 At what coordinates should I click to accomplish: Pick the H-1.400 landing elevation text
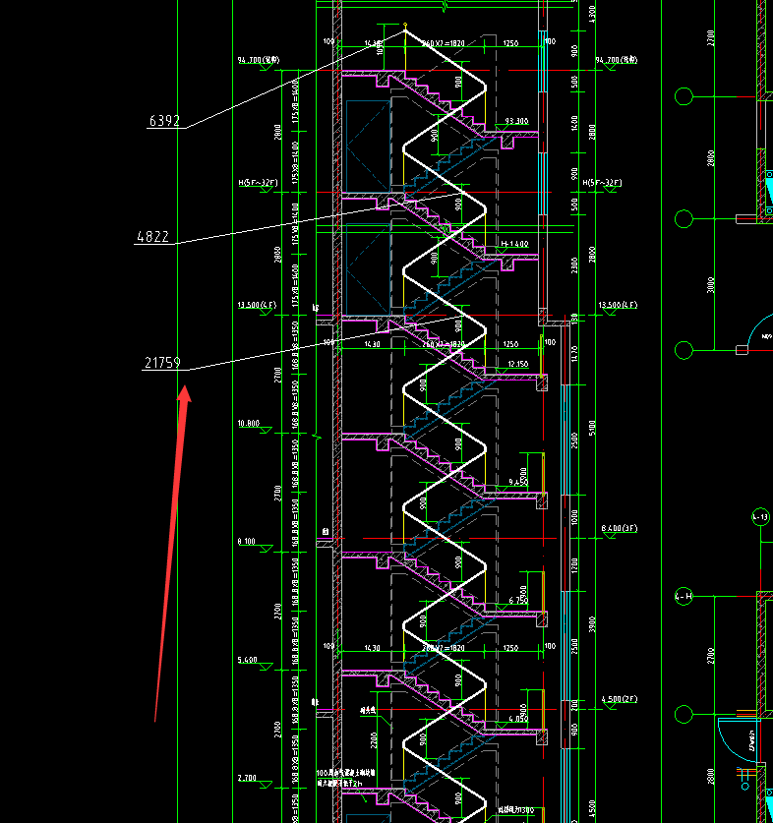click(514, 244)
